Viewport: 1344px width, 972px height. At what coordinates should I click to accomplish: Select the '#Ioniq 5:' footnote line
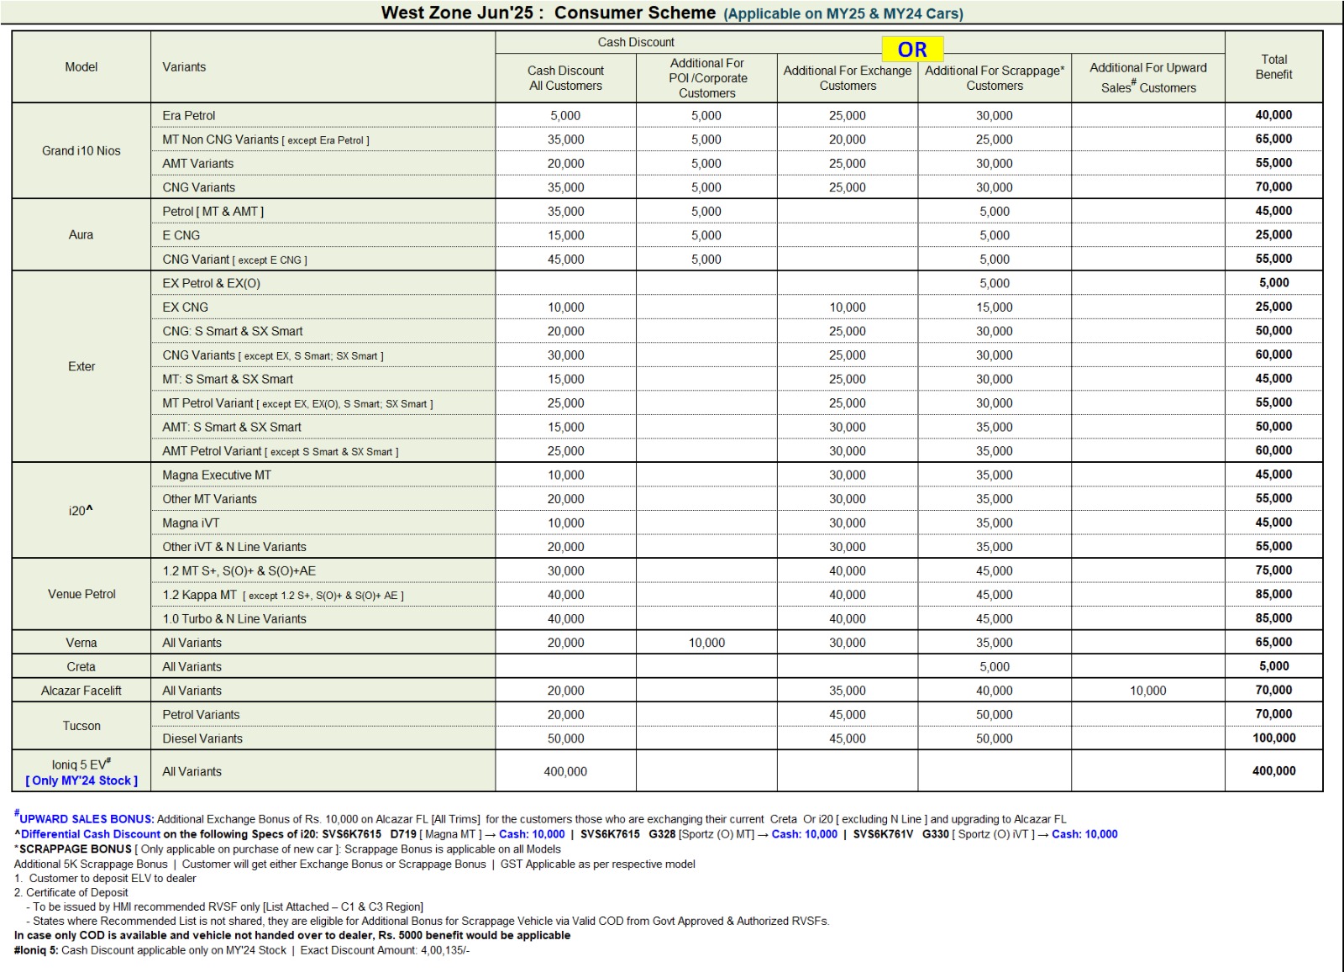(x=242, y=950)
